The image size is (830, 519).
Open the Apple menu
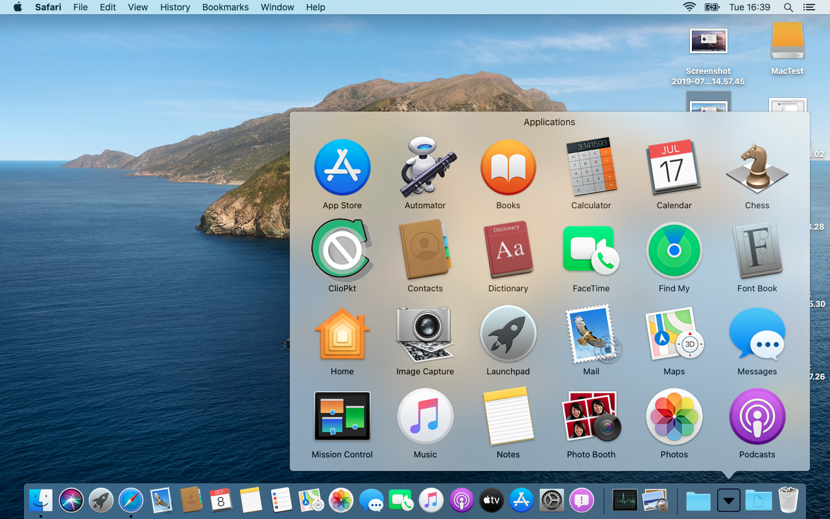click(18, 7)
